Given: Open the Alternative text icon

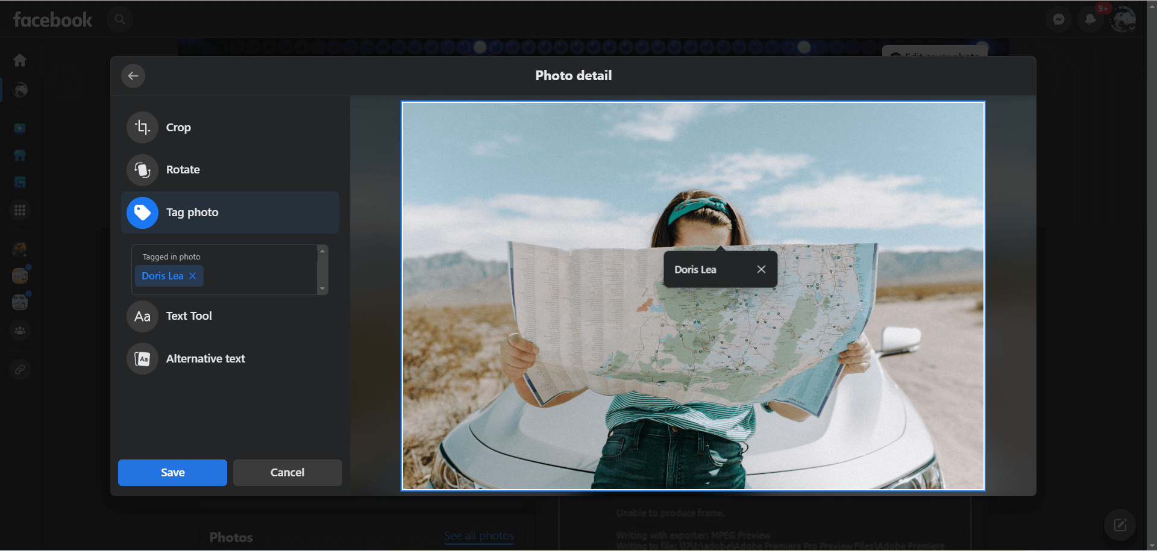Looking at the screenshot, I should coord(142,359).
